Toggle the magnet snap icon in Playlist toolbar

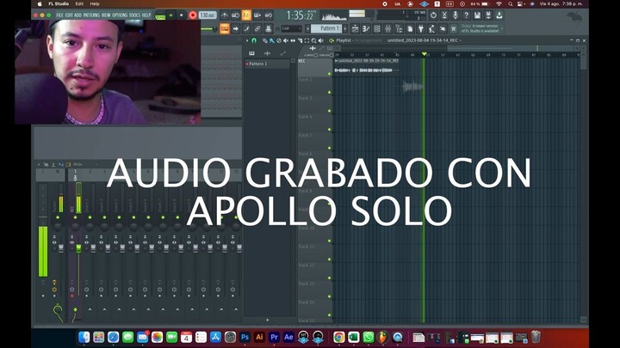pyautogui.click(x=254, y=40)
